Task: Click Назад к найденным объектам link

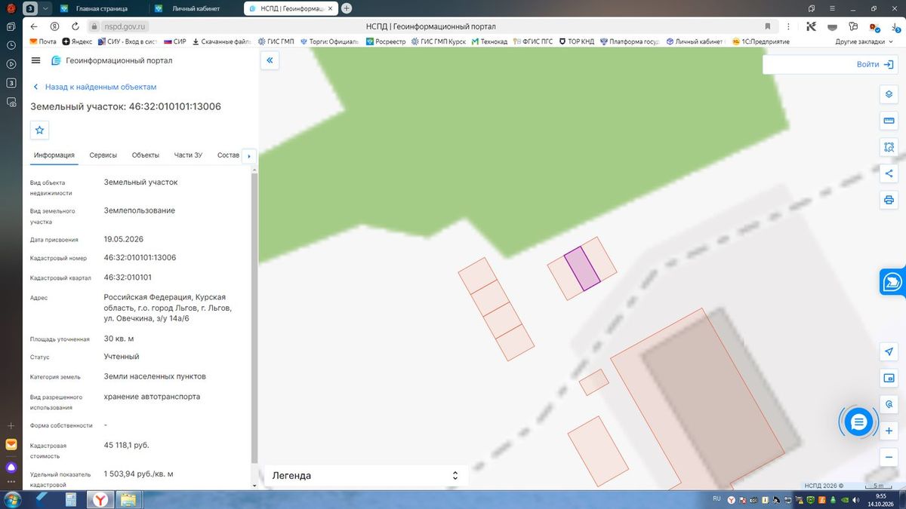Action: click(x=94, y=87)
